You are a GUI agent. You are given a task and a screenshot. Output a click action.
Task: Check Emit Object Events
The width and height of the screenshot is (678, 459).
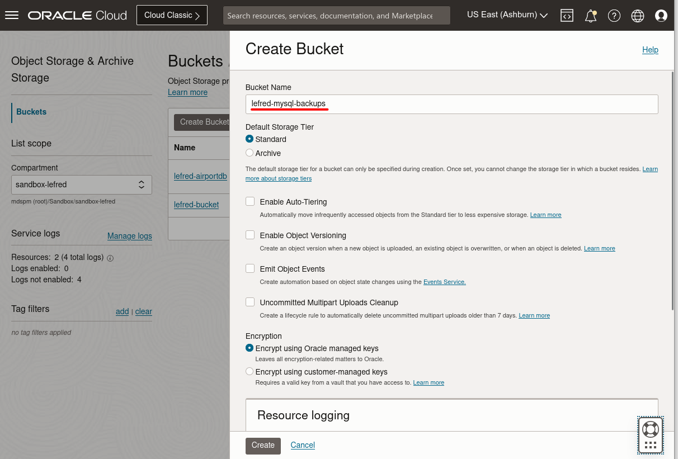250,268
